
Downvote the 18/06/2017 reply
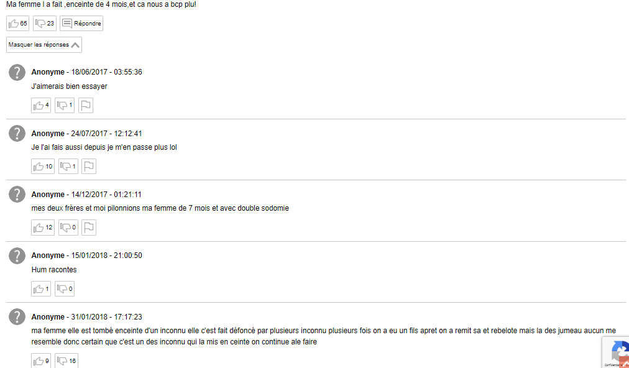(x=65, y=105)
